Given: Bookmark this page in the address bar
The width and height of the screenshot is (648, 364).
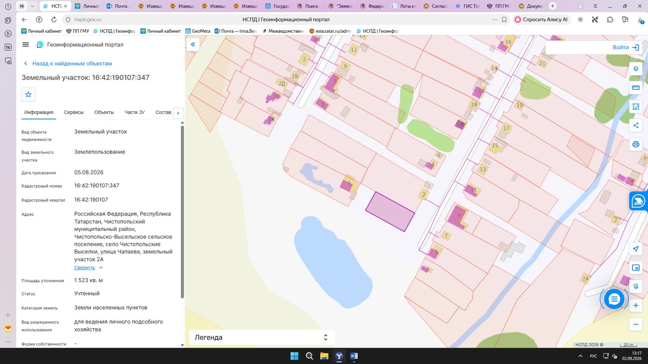Looking at the screenshot, I should (x=504, y=19).
